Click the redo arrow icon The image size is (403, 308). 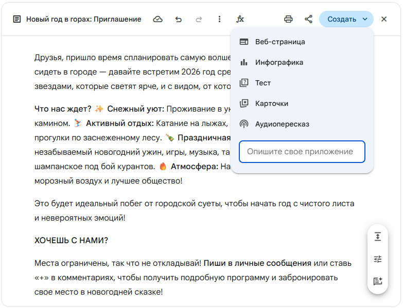click(199, 19)
